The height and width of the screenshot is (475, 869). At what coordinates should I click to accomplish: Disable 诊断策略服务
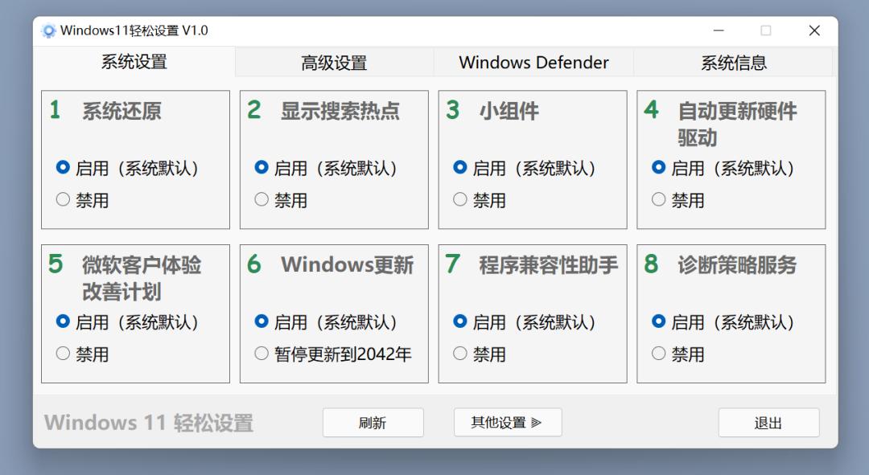(x=658, y=354)
